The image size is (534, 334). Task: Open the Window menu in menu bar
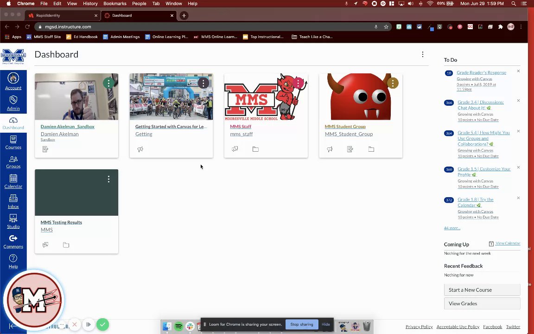pos(174,3)
